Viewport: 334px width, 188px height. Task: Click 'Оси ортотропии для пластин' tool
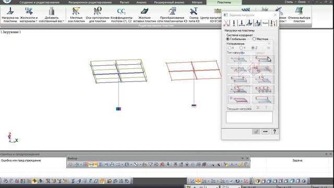click(x=98, y=15)
